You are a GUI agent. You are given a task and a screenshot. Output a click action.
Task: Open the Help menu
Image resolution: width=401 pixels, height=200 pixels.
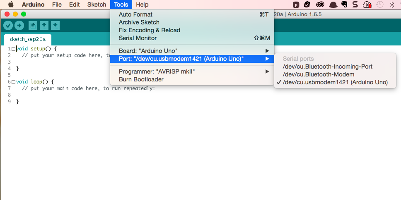click(x=142, y=5)
